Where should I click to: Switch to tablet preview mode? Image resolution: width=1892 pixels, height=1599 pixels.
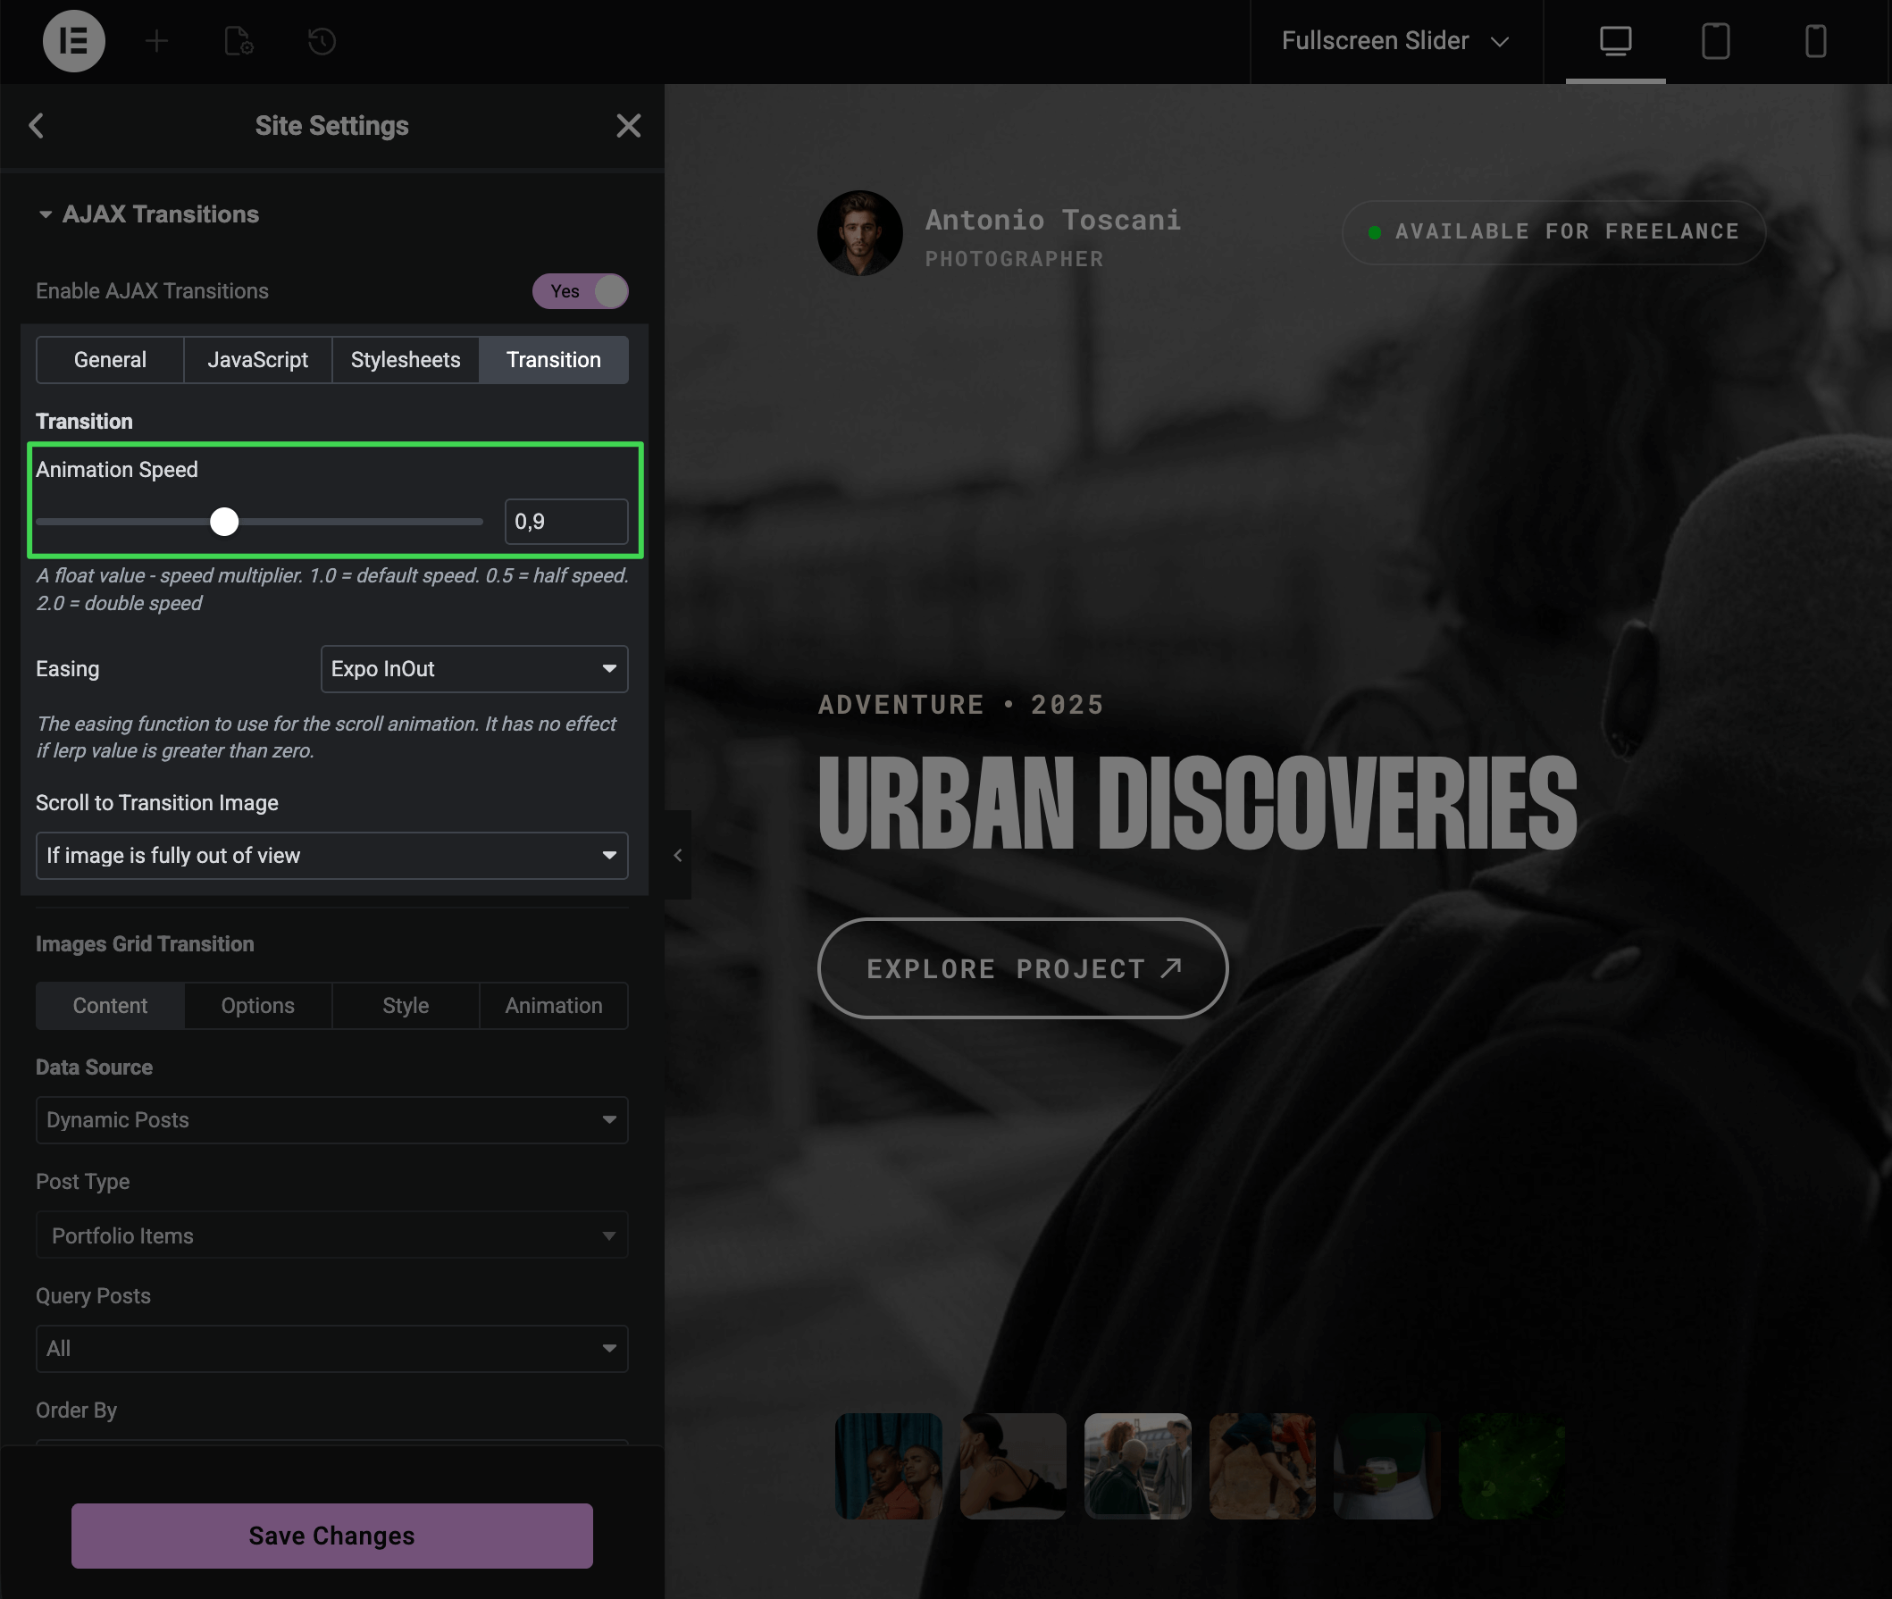tap(1715, 41)
